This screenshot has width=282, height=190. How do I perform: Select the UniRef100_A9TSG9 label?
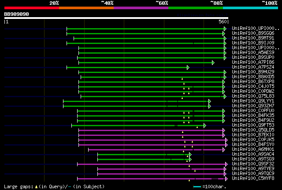click(x=253, y=159)
